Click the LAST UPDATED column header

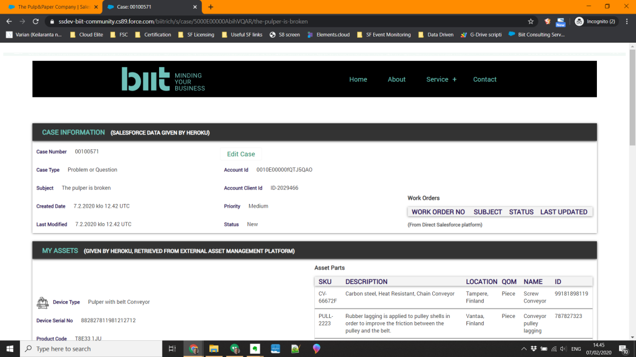(564, 212)
